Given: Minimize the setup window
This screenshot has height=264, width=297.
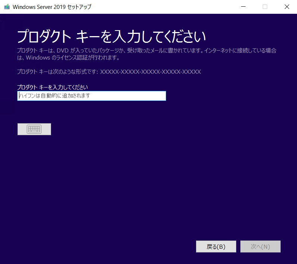Looking at the screenshot, I should (243, 7).
